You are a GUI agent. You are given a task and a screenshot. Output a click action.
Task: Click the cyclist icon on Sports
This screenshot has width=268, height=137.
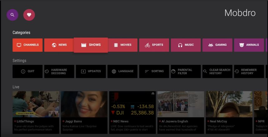pyautogui.click(x=147, y=45)
